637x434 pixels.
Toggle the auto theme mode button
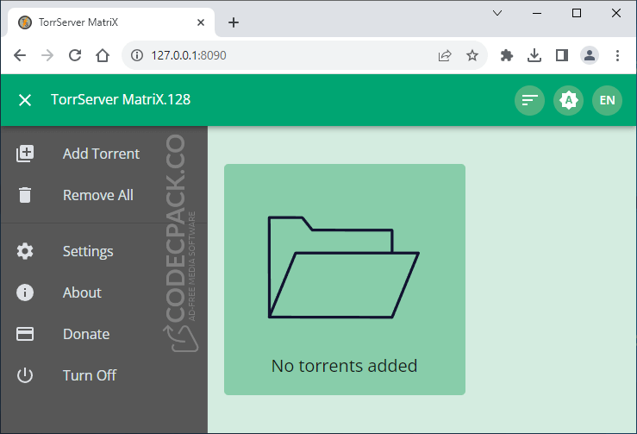click(x=568, y=100)
